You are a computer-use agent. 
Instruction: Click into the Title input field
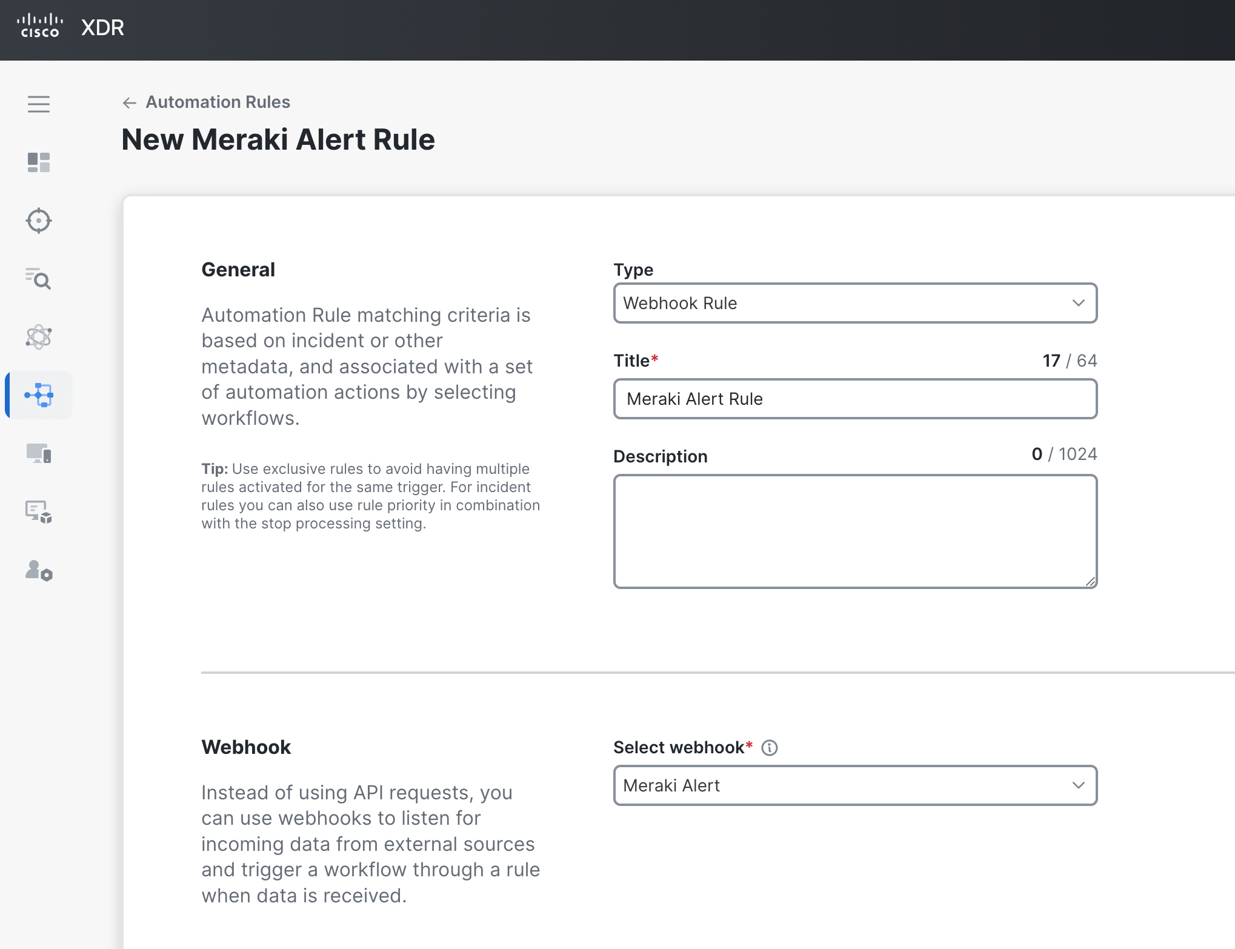[x=855, y=399]
